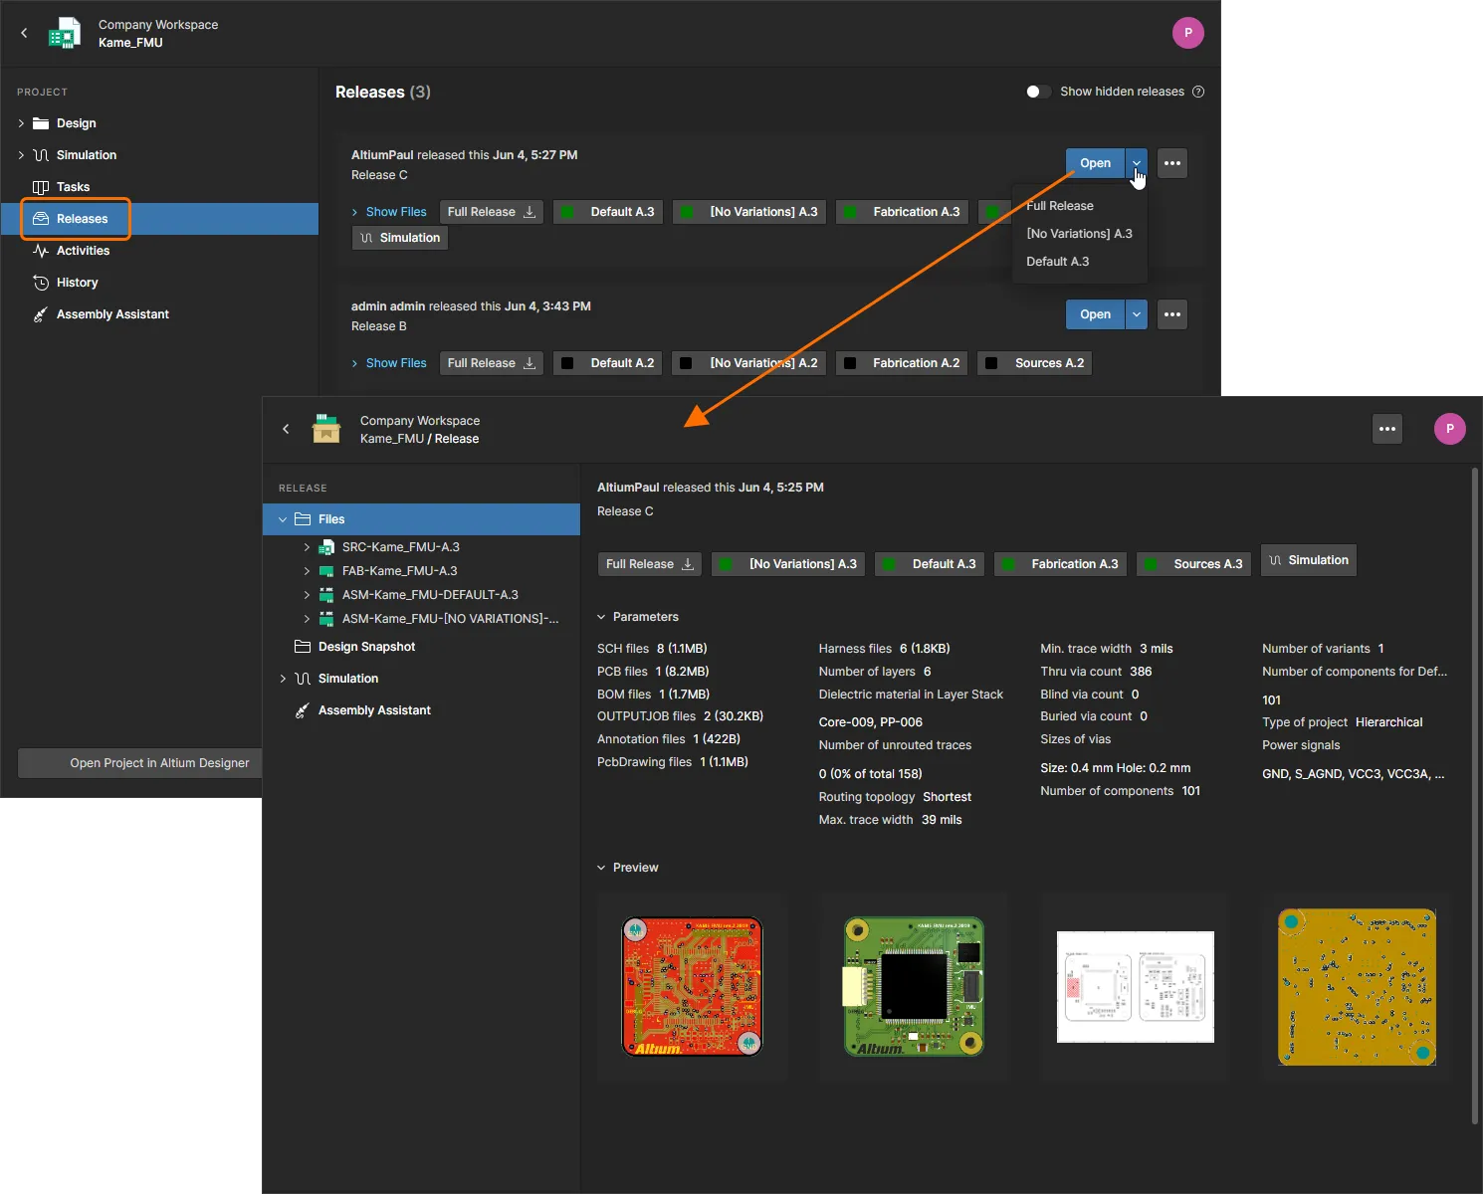This screenshot has height=1194, width=1483.
Task: Expand SRC-Kame_FMU-A.3 in Files tree
Action: coord(307,547)
